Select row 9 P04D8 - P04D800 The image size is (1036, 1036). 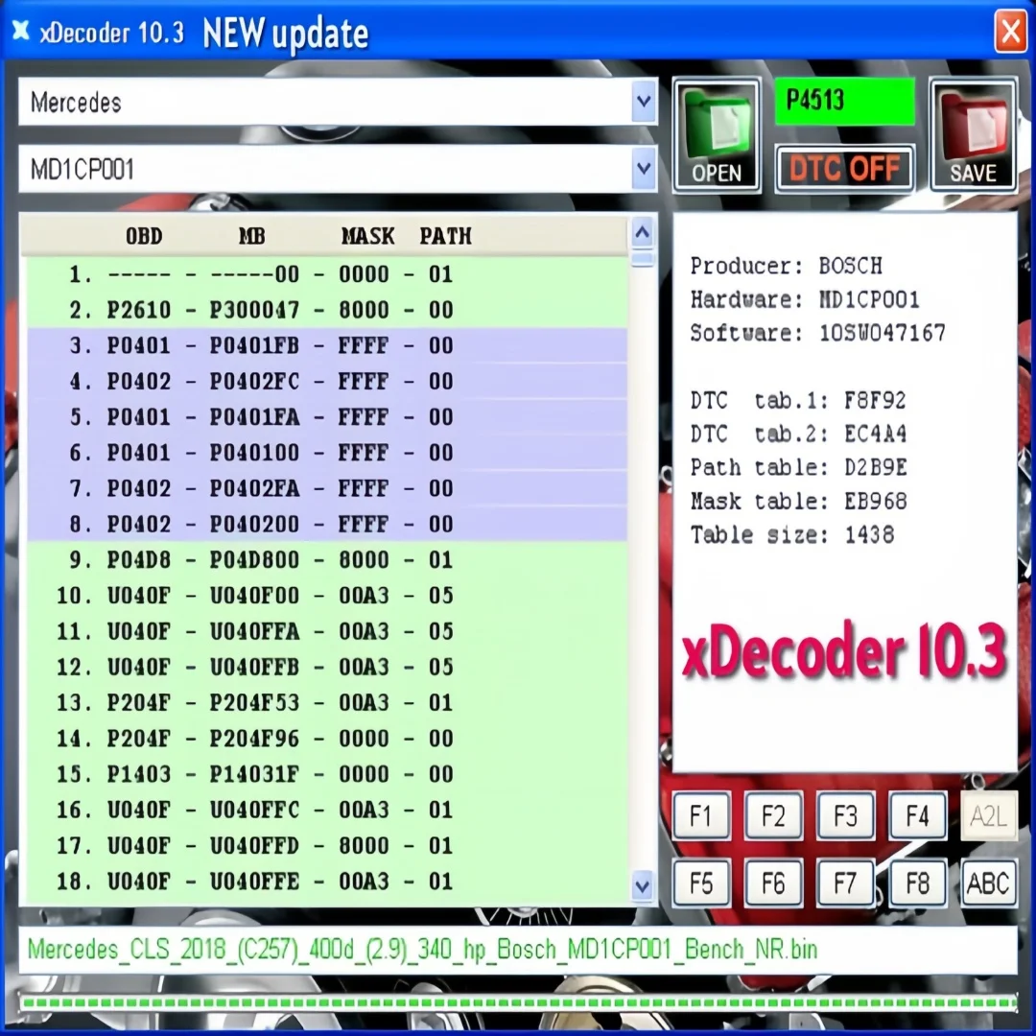pyautogui.click(x=327, y=559)
